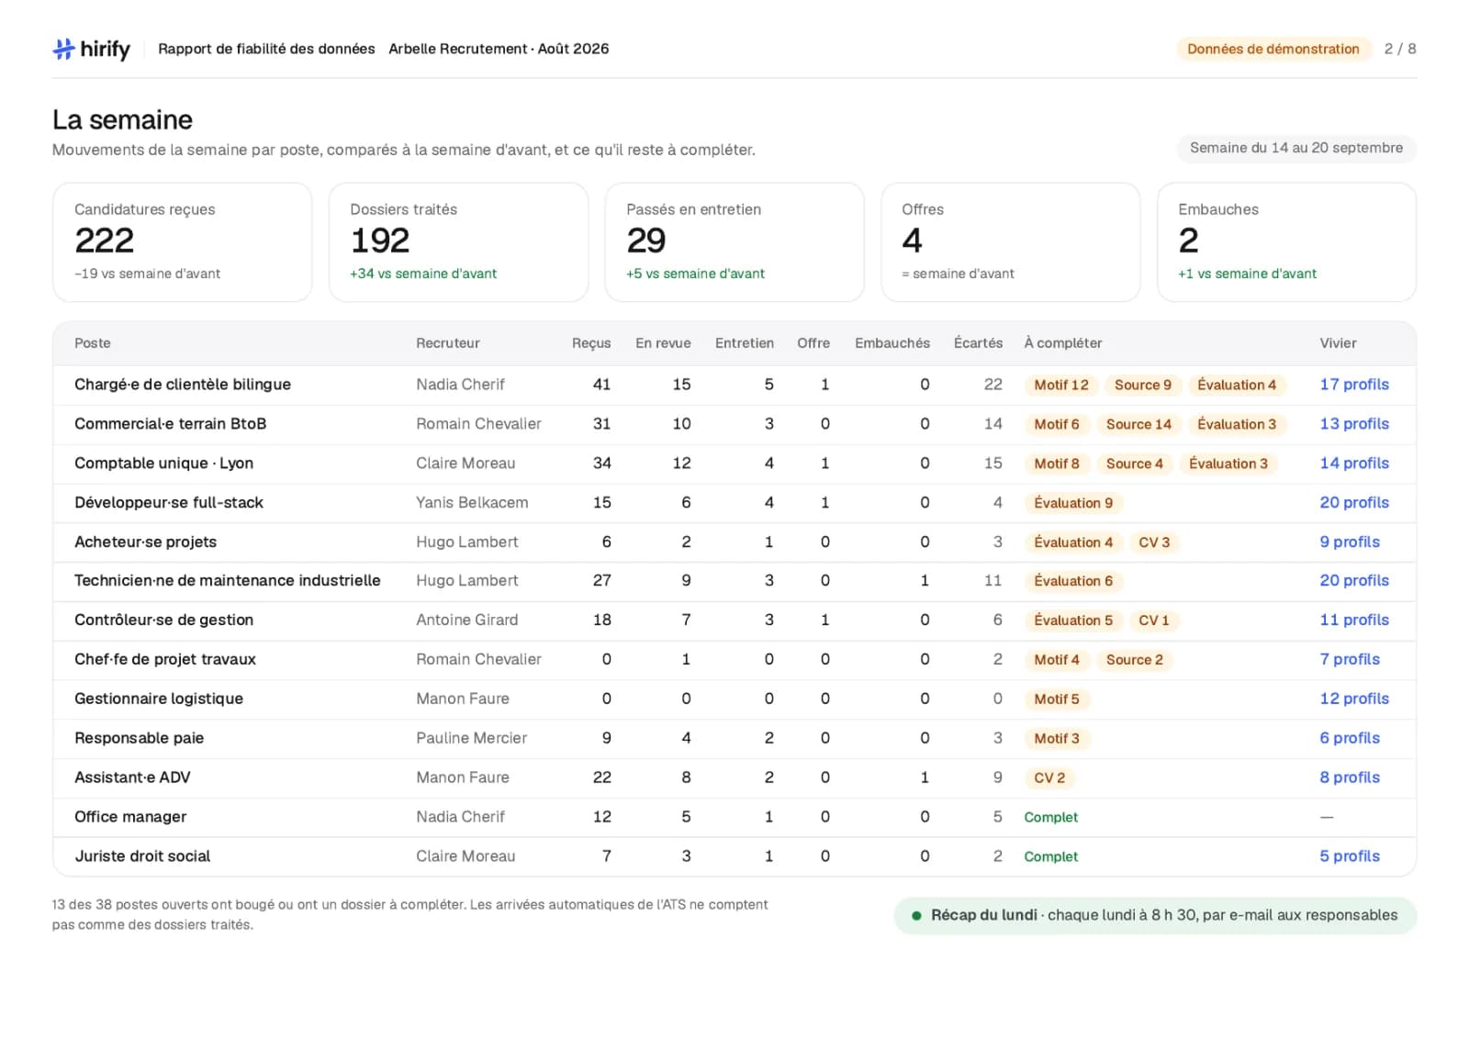Follow the 6 profils link
Image resolution: width=1469 pixels, height=1039 pixels.
1350,739
